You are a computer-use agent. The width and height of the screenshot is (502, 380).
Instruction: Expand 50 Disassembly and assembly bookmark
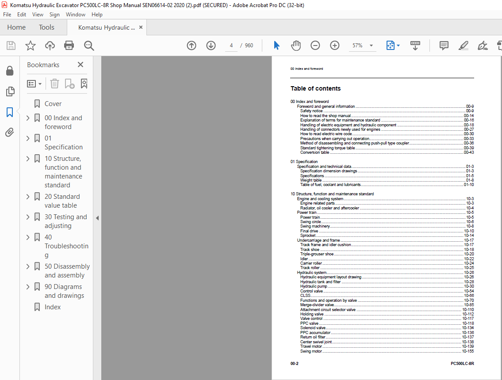(28, 266)
